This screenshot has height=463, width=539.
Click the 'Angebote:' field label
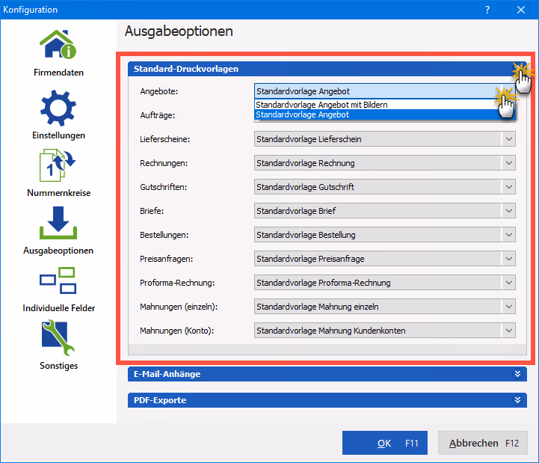(x=158, y=91)
